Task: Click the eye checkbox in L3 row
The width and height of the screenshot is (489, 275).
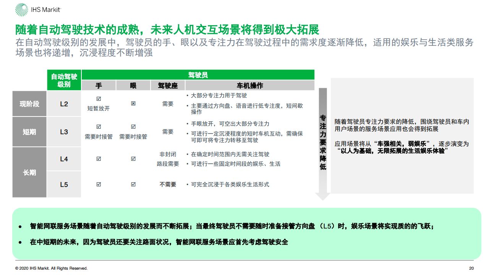Action: pyautogui.click(x=133, y=126)
